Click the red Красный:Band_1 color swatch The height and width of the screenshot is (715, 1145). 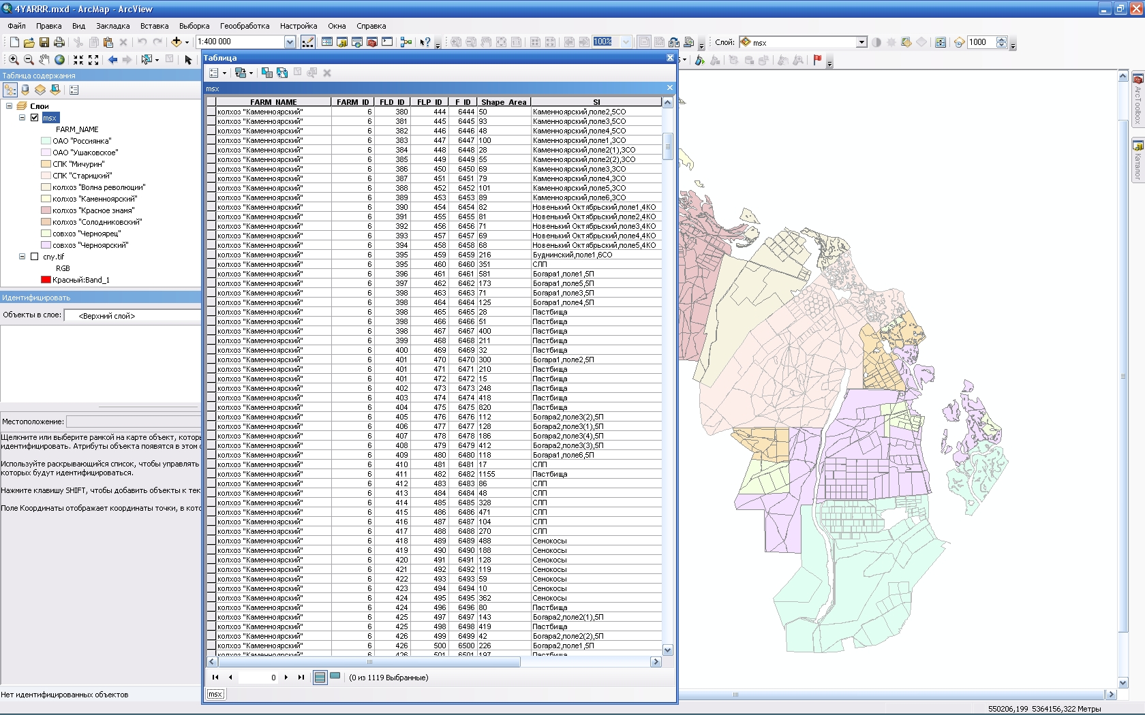point(46,280)
